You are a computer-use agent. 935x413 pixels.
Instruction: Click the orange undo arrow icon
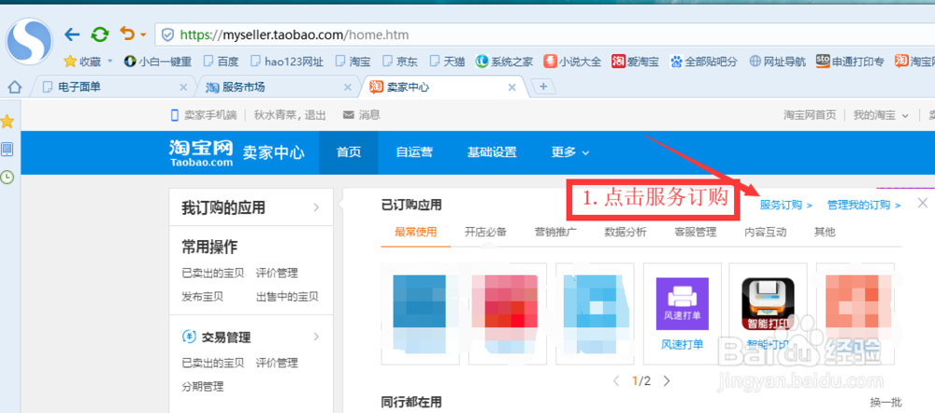click(127, 34)
